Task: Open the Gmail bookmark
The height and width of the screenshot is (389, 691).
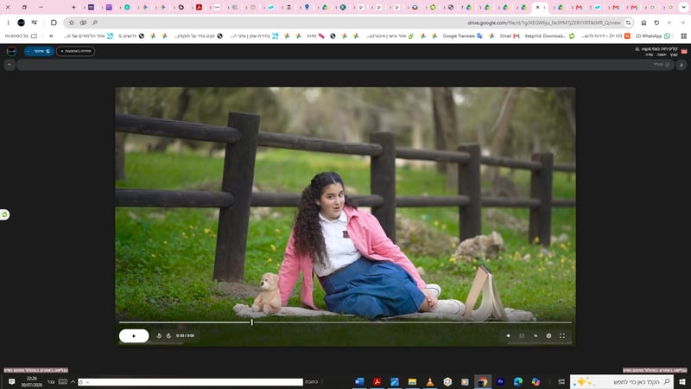Action: (510, 36)
